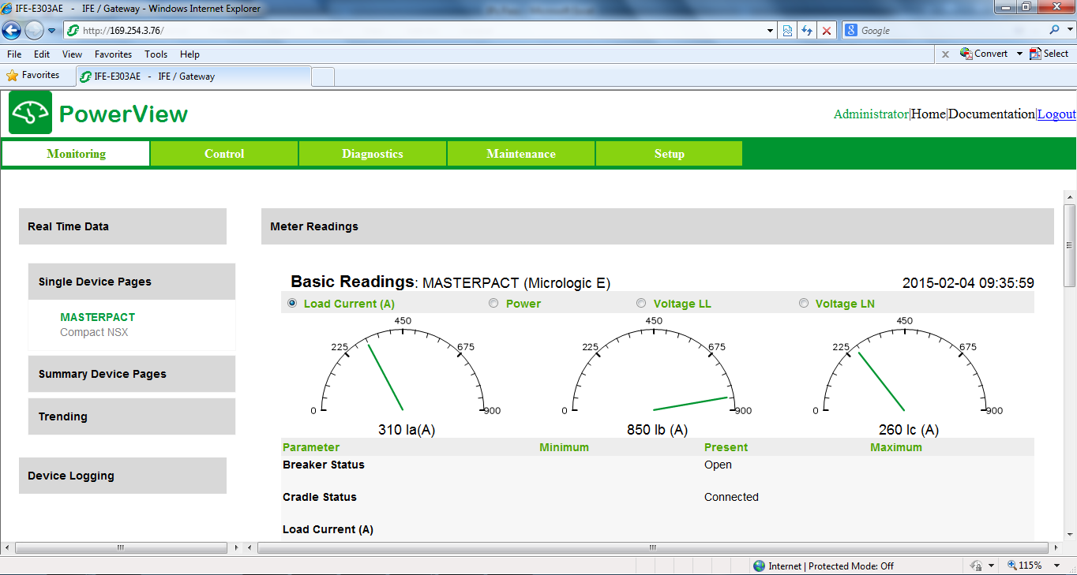Select the MASTERPACT device

(98, 317)
